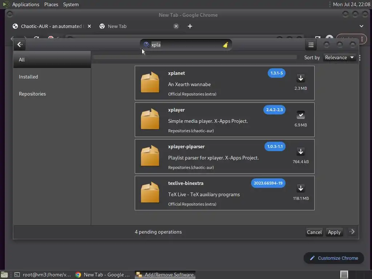The width and height of the screenshot is (372, 279).
Task: Close the New Tab Chrome tab
Action: tap(176, 26)
